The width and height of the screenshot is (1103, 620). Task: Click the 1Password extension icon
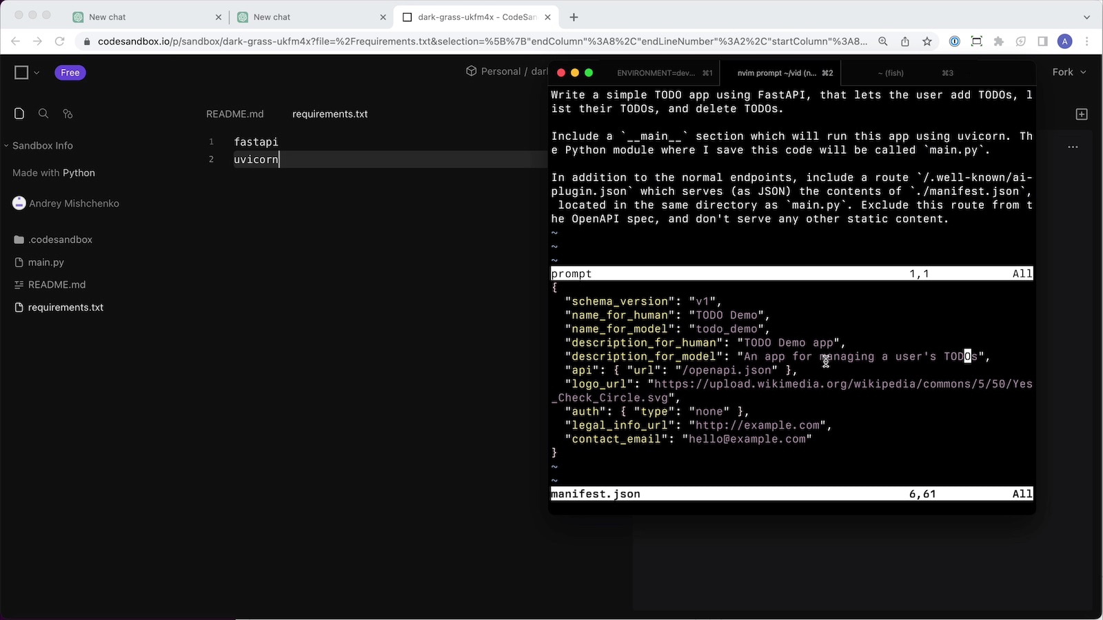[954, 41]
